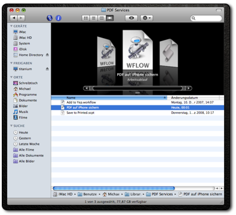Open Programme in the sidebar
This screenshot has height=215, width=236.
click(x=25, y=95)
